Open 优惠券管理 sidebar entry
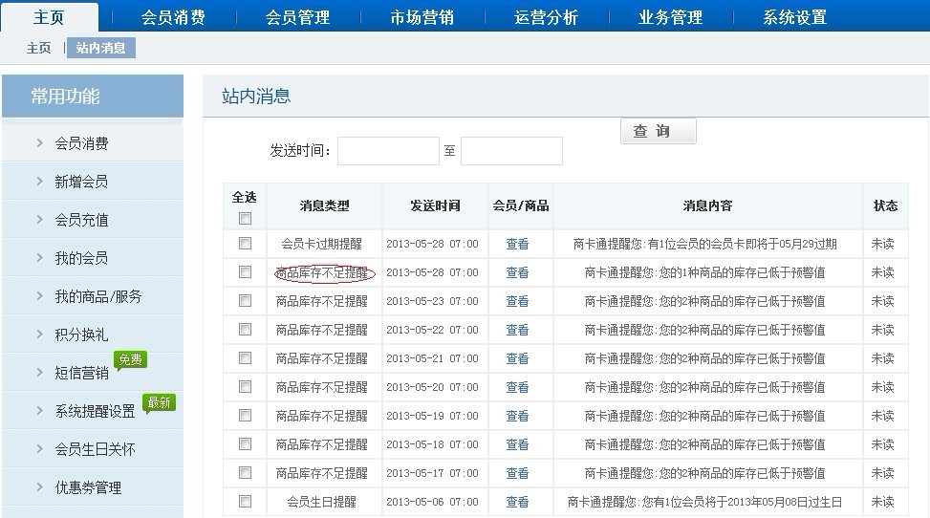The height and width of the screenshot is (518, 930). coord(88,487)
